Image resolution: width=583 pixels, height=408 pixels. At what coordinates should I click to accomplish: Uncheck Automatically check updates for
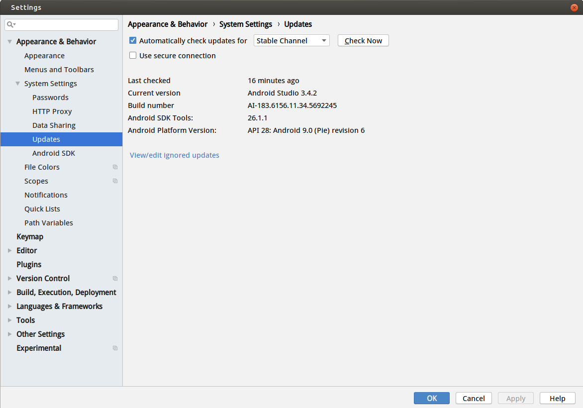coord(133,40)
